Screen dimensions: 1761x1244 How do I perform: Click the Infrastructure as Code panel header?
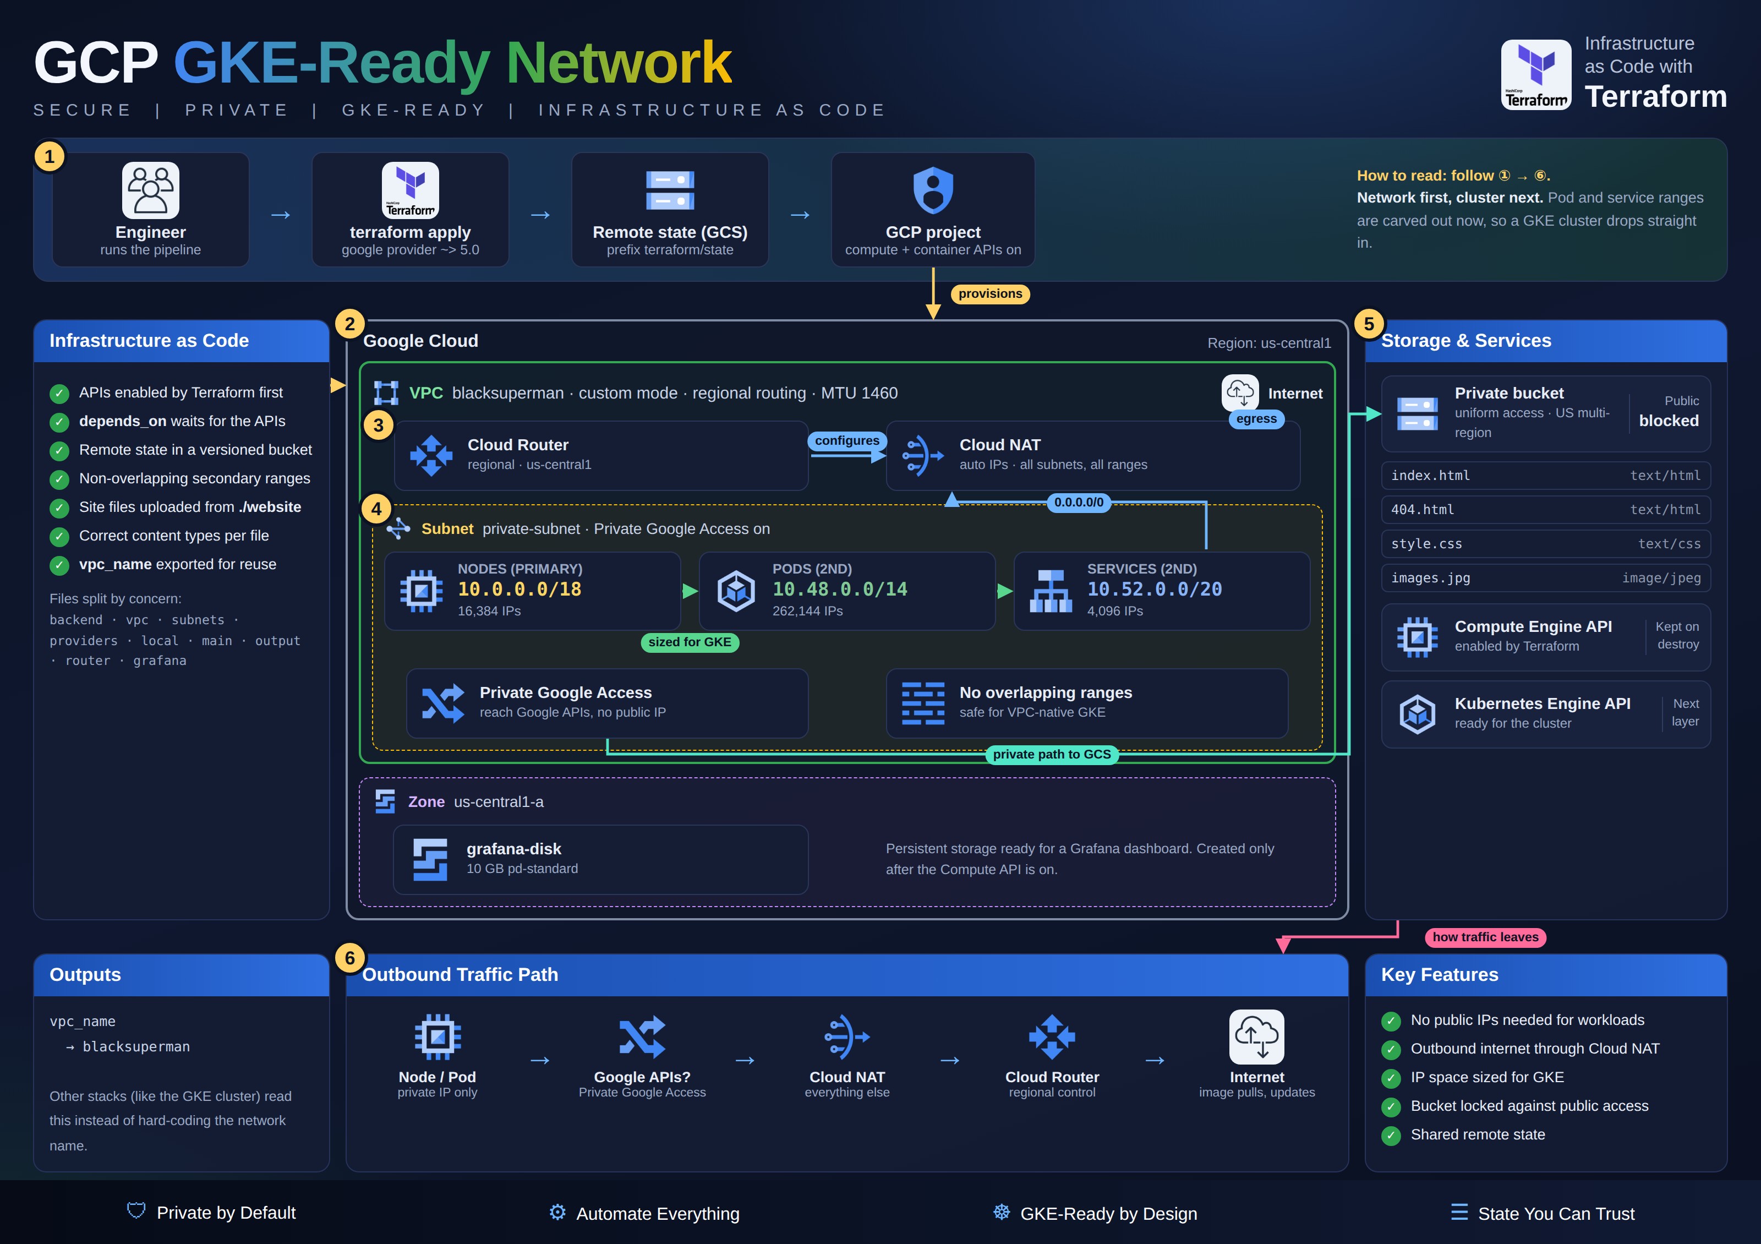pos(182,341)
